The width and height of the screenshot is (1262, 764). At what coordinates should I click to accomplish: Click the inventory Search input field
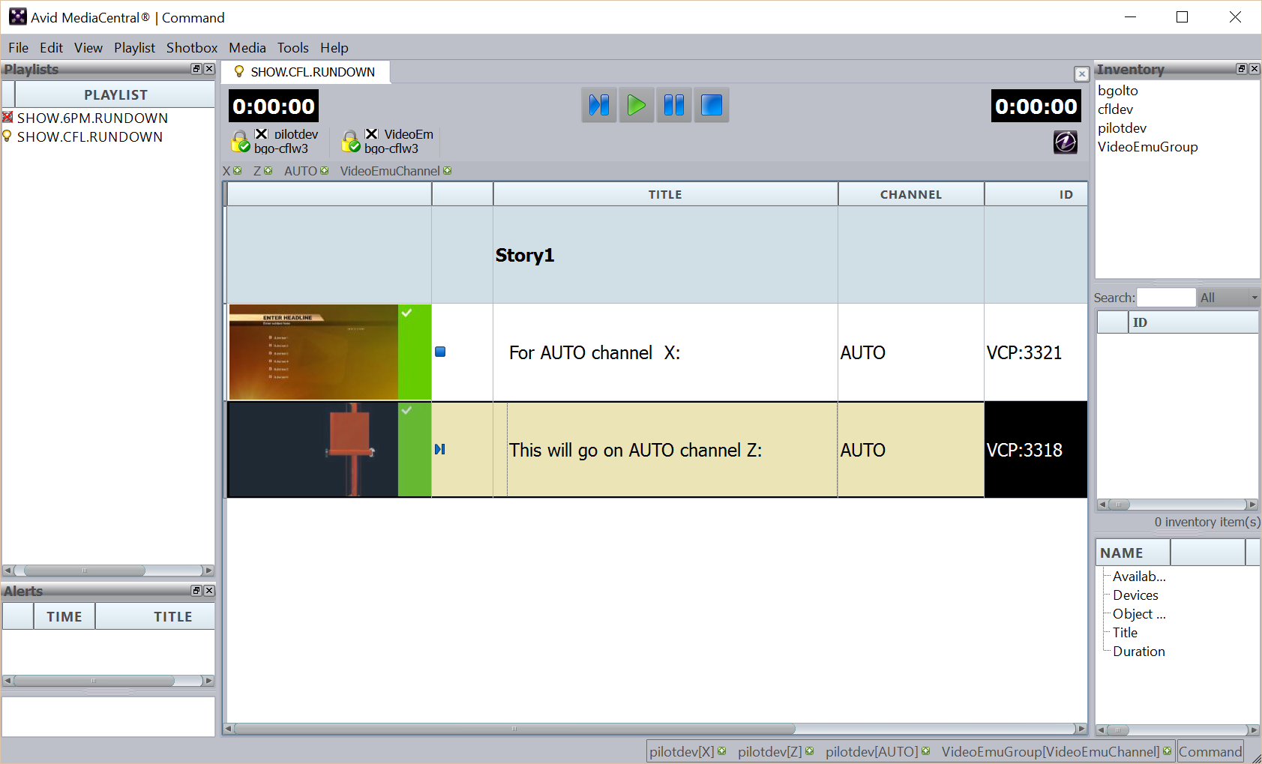pos(1166,298)
